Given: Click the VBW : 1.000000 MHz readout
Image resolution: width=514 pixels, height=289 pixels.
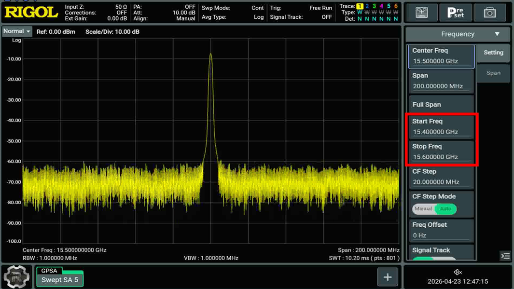Looking at the screenshot, I should coord(211,258).
